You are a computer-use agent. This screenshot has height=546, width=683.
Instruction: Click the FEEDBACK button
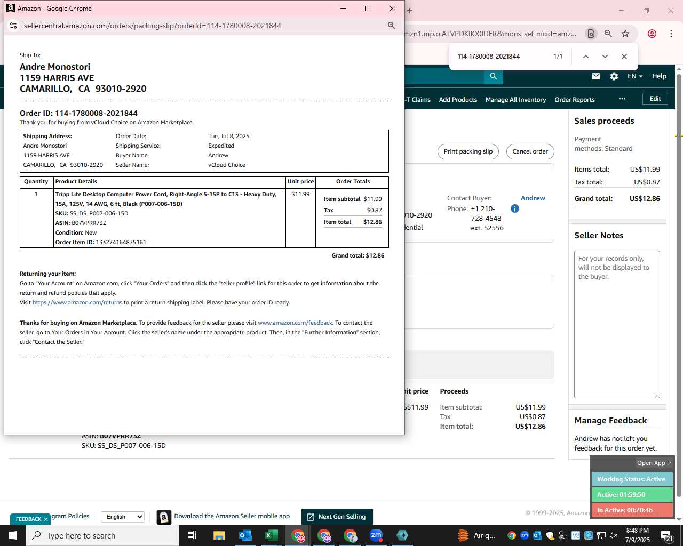click(28, 519)
